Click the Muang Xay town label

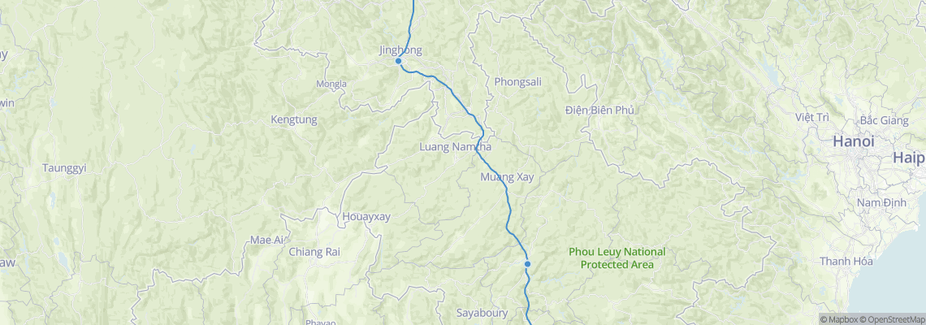[x=507, y=176]
